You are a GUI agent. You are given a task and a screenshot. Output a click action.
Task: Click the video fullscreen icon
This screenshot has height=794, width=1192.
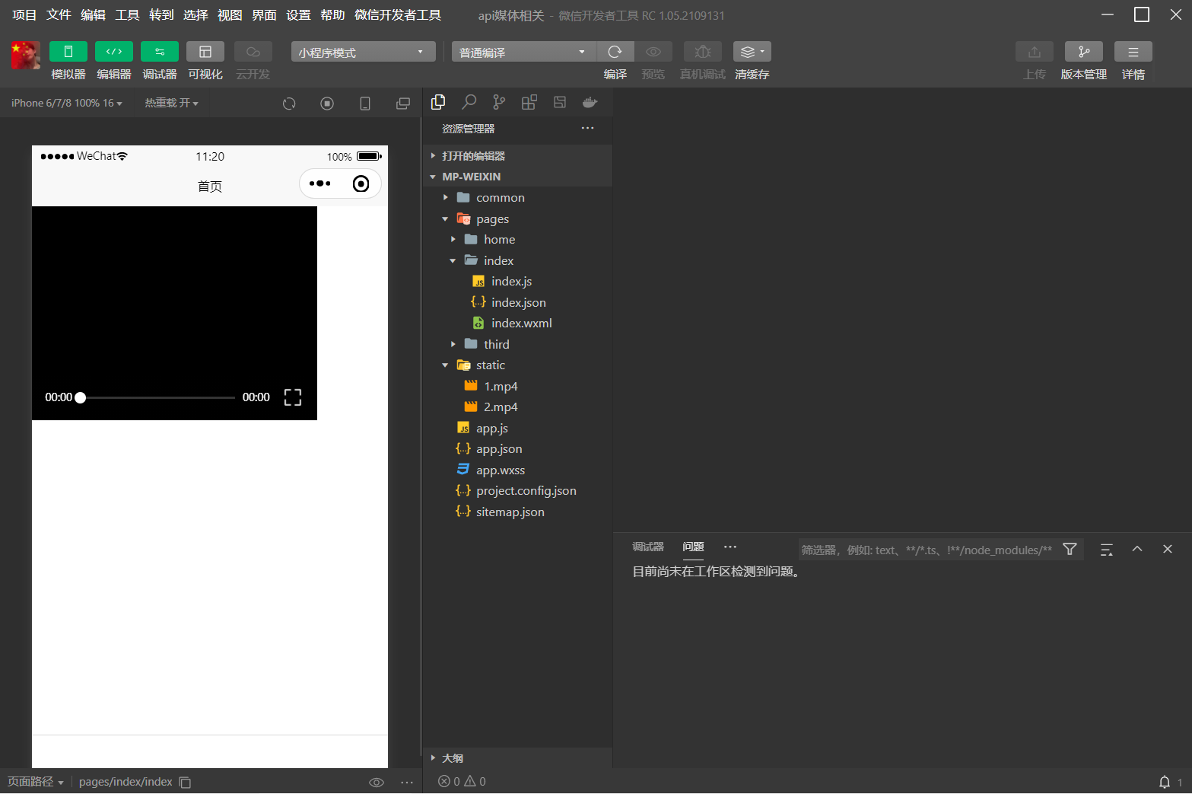click(293, 397)
